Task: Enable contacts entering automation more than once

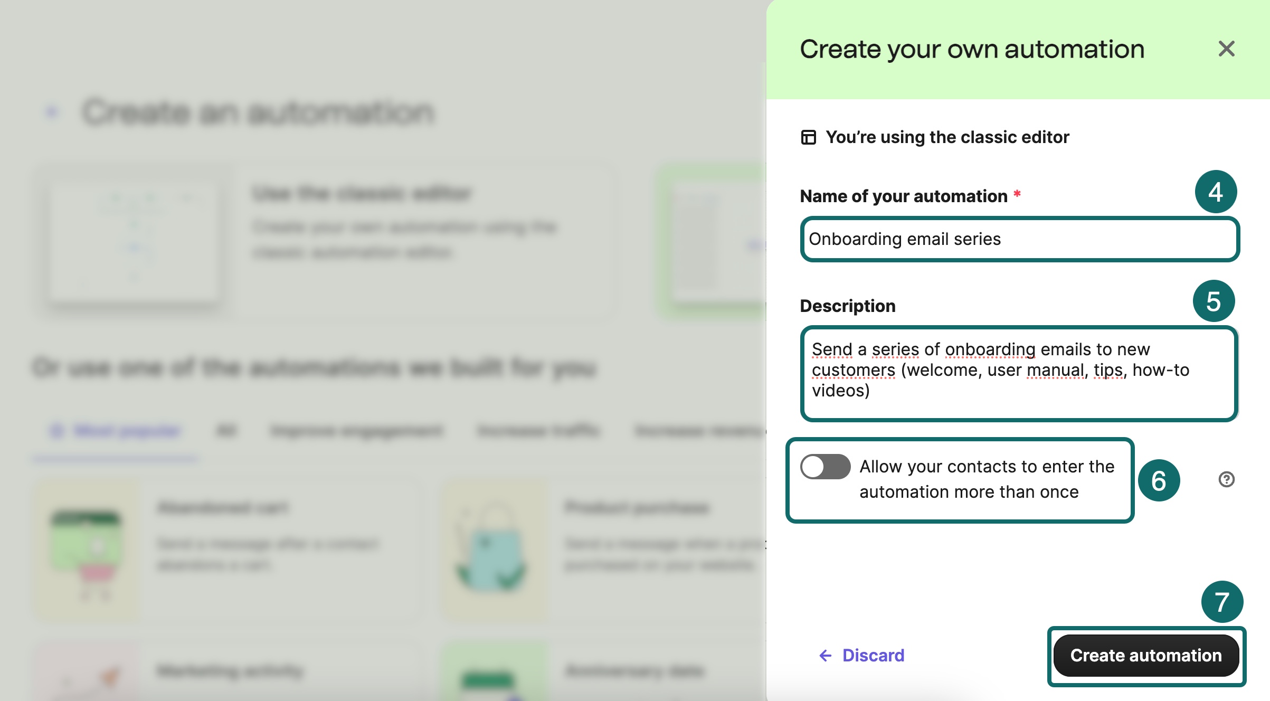Action: point(825,467)
